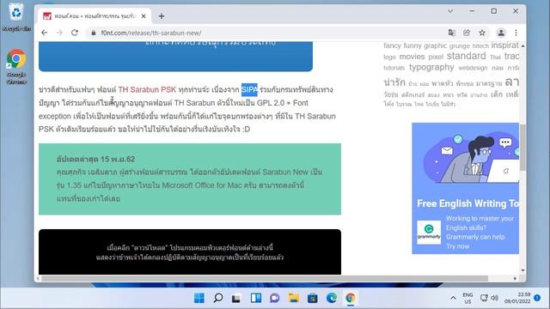Click the tag "funny"
This screenshot has height=309, width=550.
click(x=412, y=45)
